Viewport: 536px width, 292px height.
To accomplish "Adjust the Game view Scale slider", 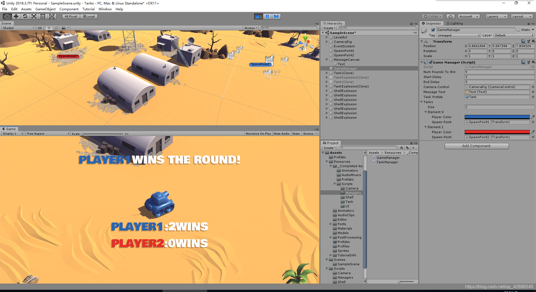I will (102, 134).
